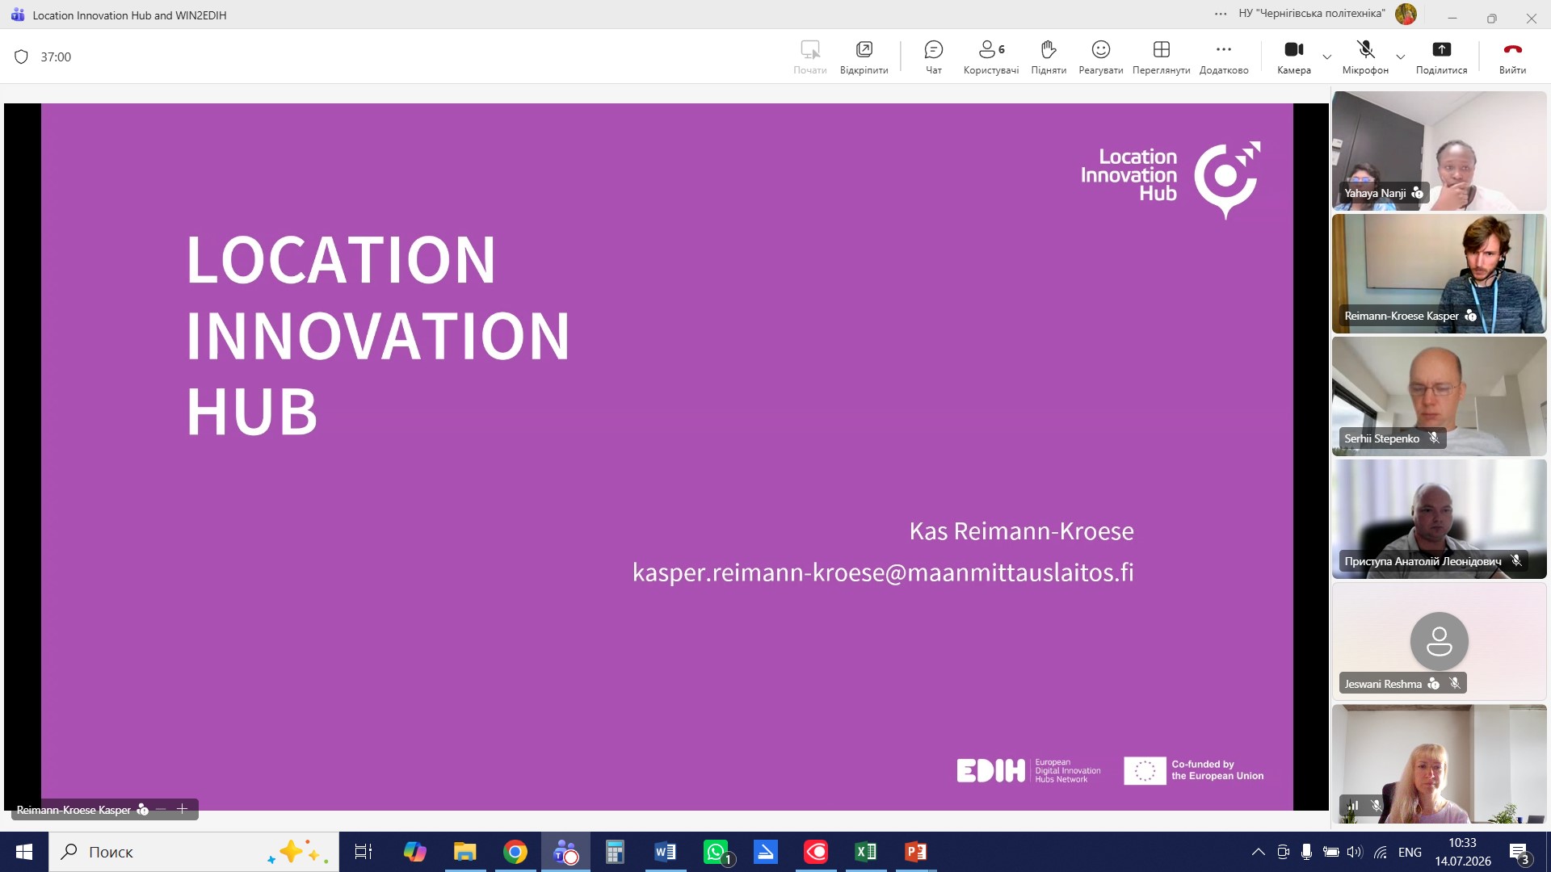Open Windows Task View
This screenshot has width=1551, height=872.
[364, 852]
